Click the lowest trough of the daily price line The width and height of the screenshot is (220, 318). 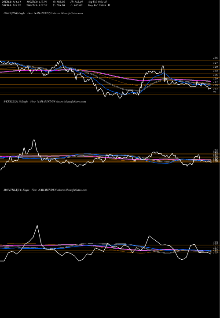[x=120, y=98]
